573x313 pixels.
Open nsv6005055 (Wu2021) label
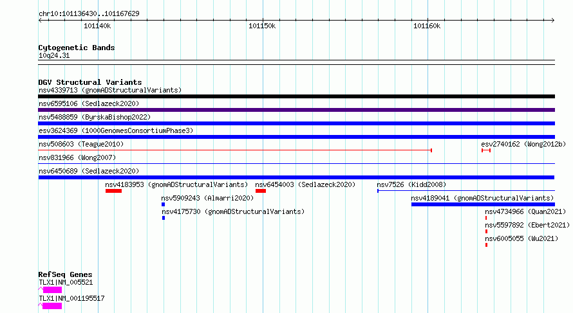click(521, 238)
